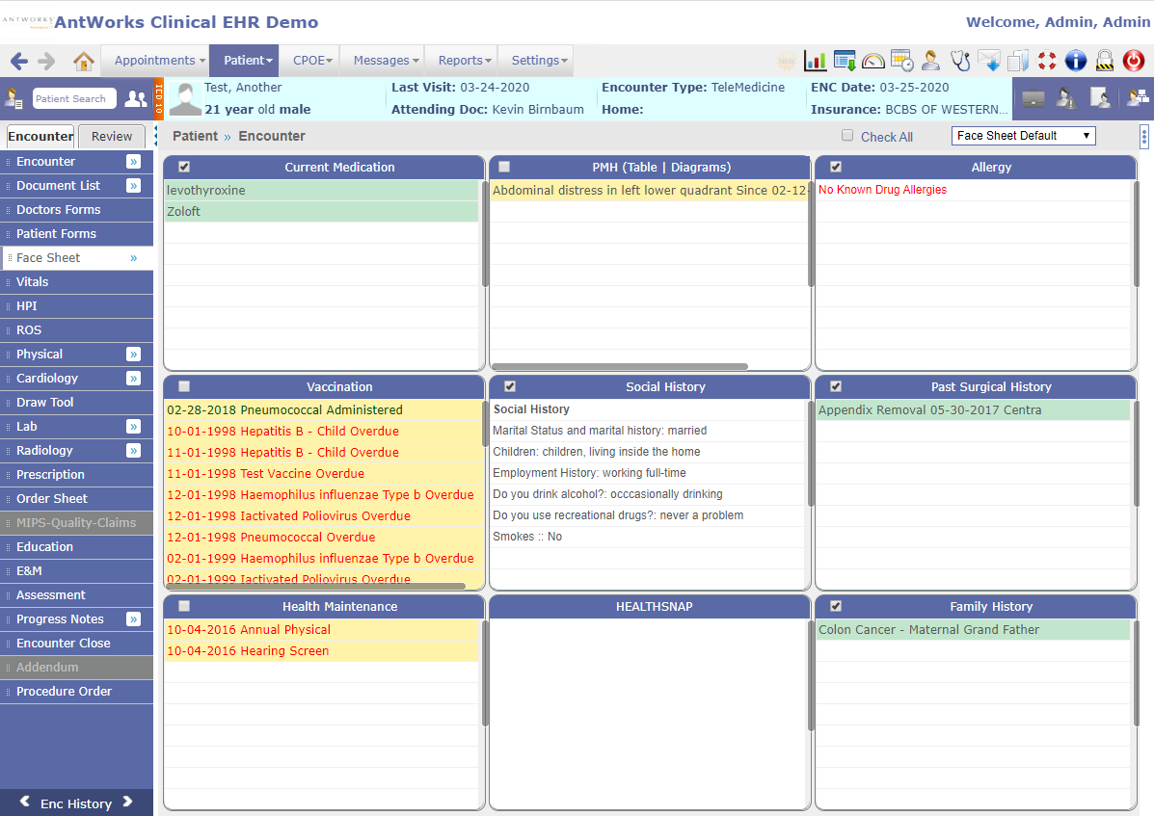Viewport: 1154px width, 816px height.
Task: Tick the Check All checkbox
Action: tap(847, 135)
